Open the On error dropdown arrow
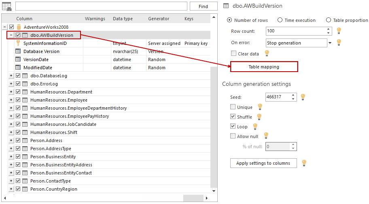The image size is (369, 204). pos(330,43)
